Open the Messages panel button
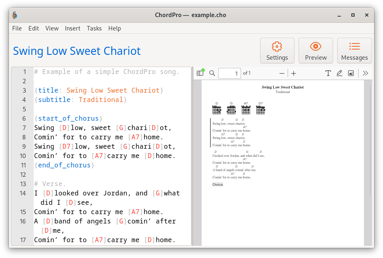This screenshot has height=258, width=383. [x=354, y=51]
